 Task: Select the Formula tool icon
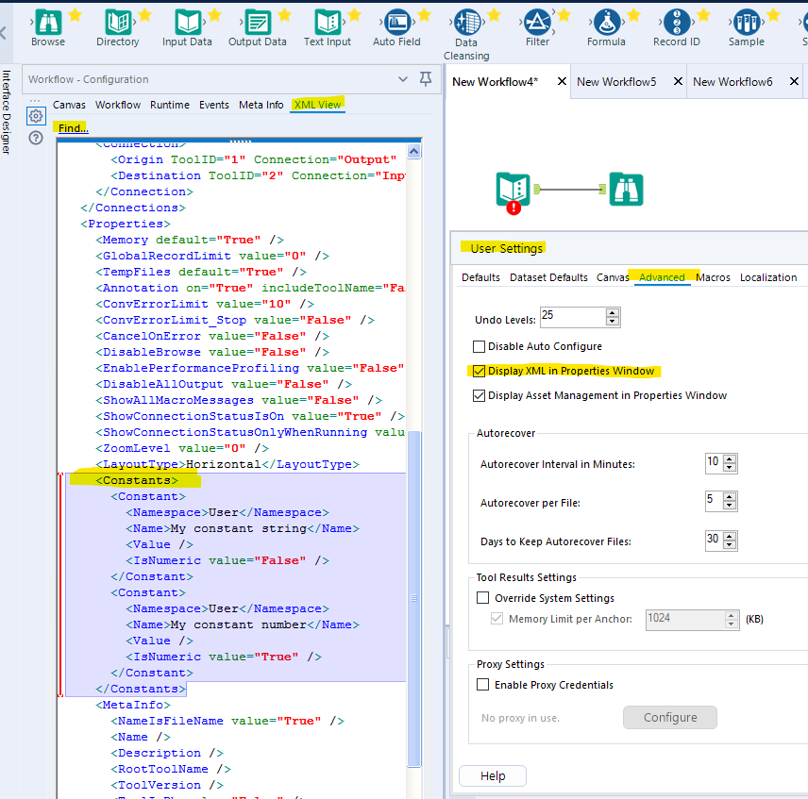pyautogui.click(x=607, y=23)
